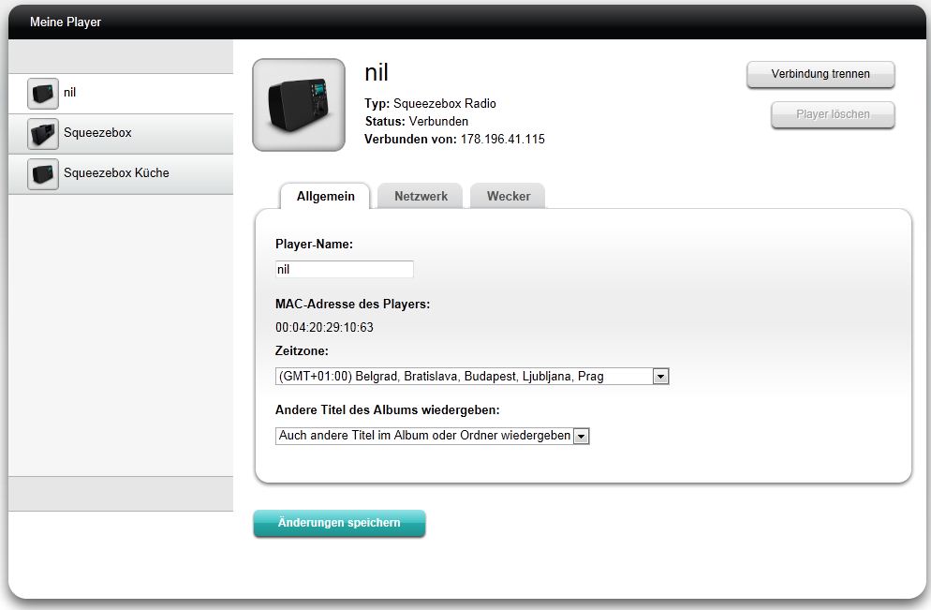Screen dimensions: 931x610
Task: Click the album playback dropdown arrow
Action: [x=582, y=436]
